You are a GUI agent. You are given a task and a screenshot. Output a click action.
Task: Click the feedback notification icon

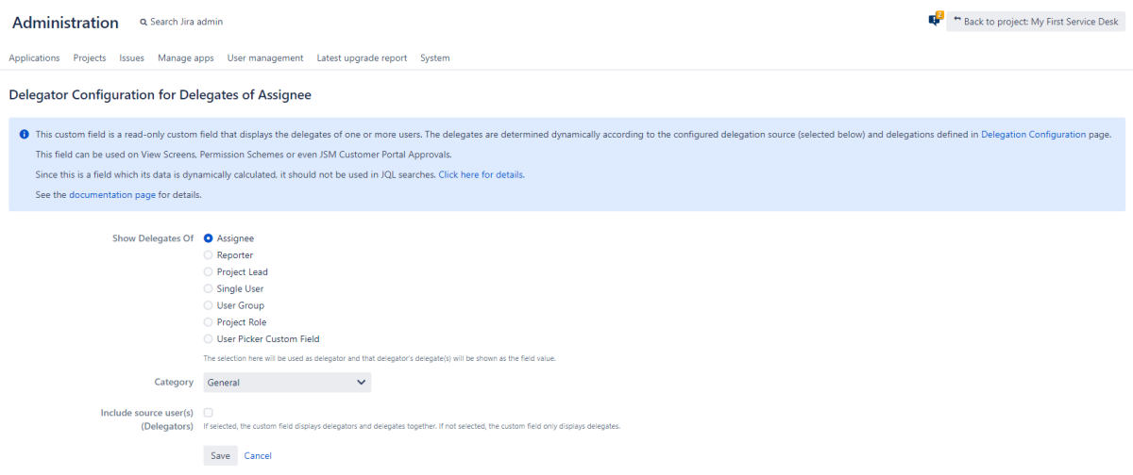pos(935,20)
